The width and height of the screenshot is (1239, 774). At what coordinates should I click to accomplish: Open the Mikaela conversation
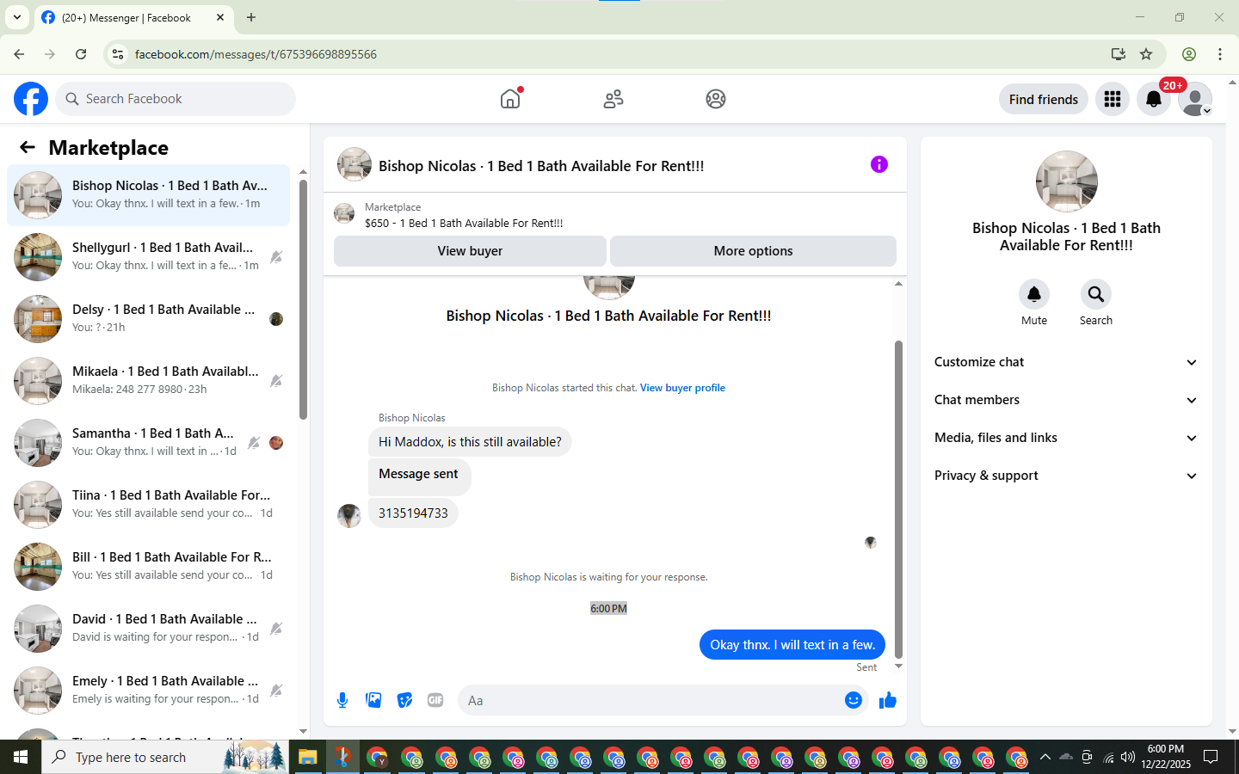click(x=148, y=381)
